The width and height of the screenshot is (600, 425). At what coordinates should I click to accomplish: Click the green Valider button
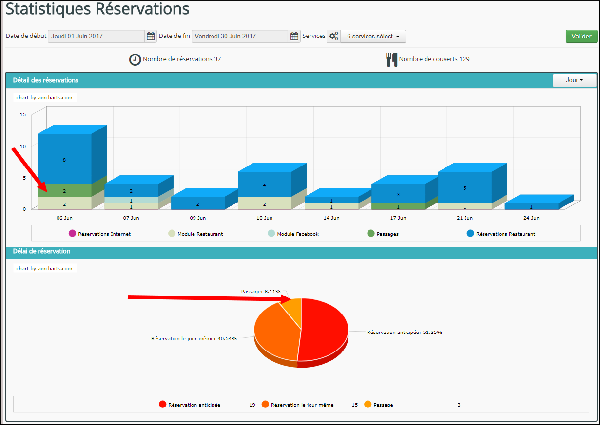pyautogui.click(x=581, y=36)
